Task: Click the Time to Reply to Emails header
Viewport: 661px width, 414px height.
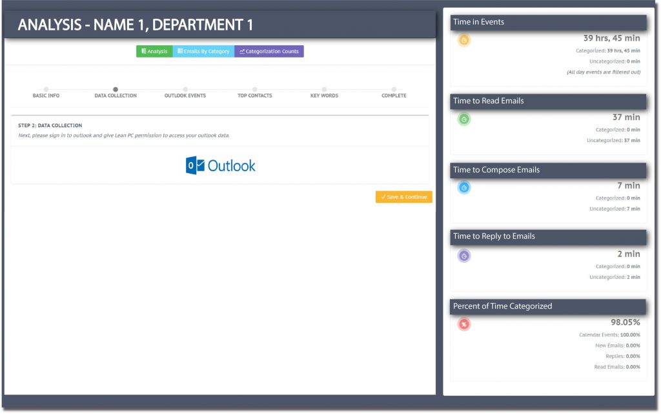Action: coord(548,237)
